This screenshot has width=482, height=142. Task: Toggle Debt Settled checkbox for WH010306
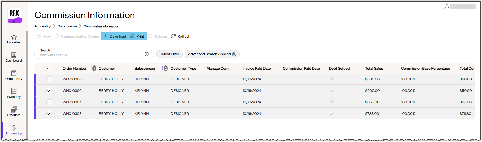coord(331,91)
